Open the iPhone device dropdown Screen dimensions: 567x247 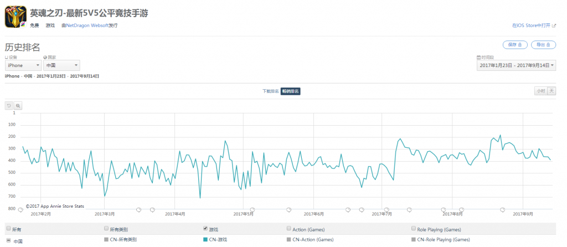[23, 65]
